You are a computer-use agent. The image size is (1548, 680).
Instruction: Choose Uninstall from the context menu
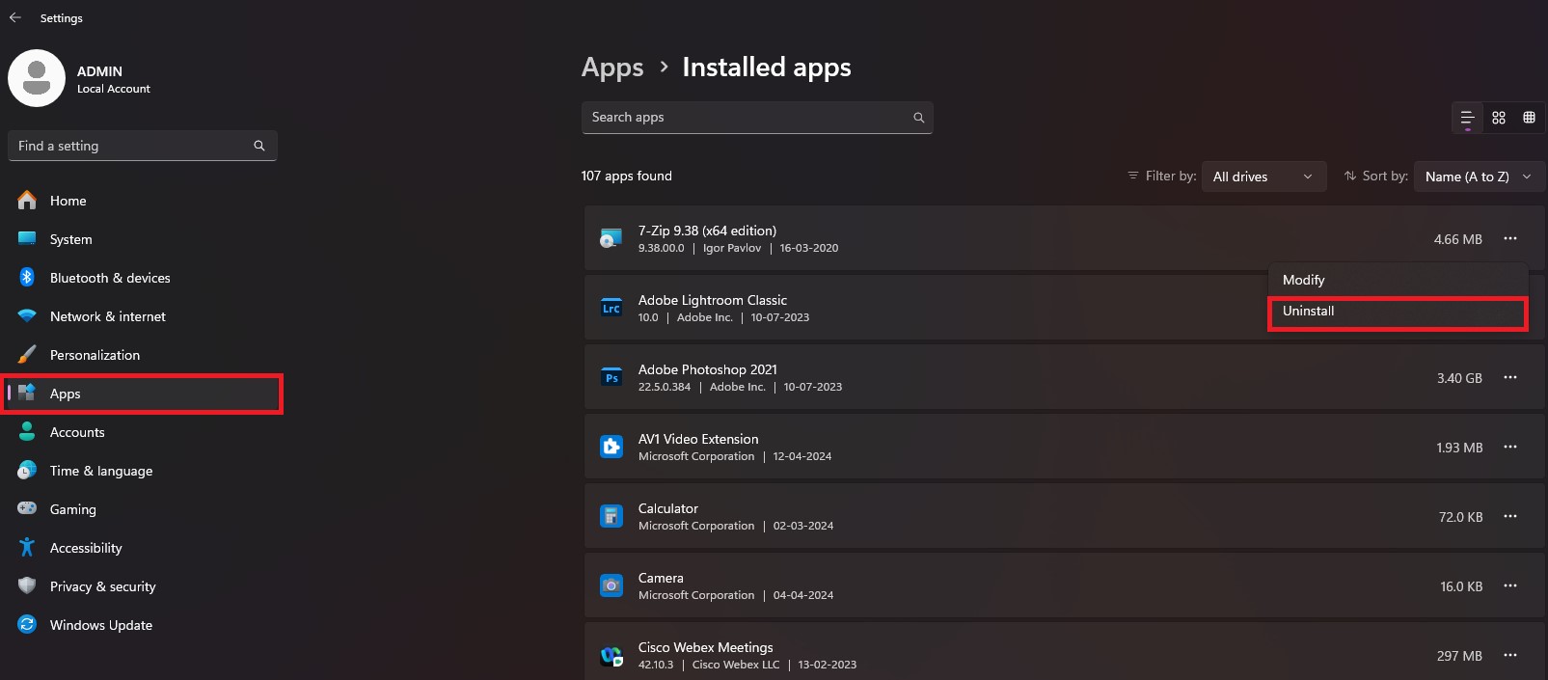(x=1398, y=312)
